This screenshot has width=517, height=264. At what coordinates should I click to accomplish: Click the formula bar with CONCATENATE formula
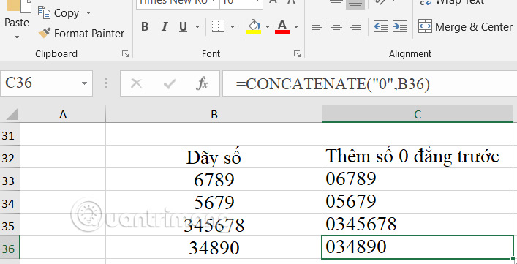[x=369, y=83]
